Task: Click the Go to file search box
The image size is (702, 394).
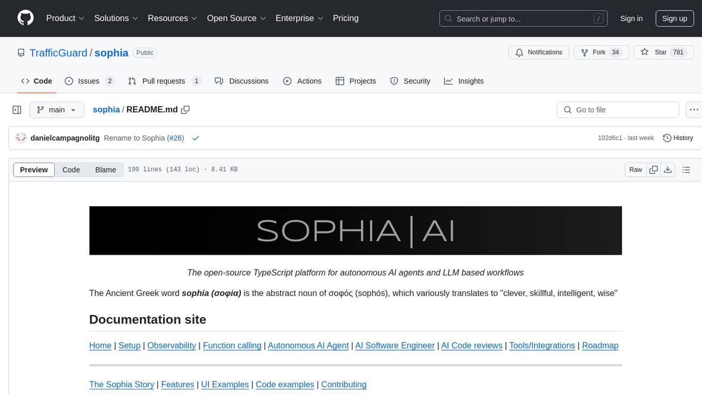Action: click(618, 110)
